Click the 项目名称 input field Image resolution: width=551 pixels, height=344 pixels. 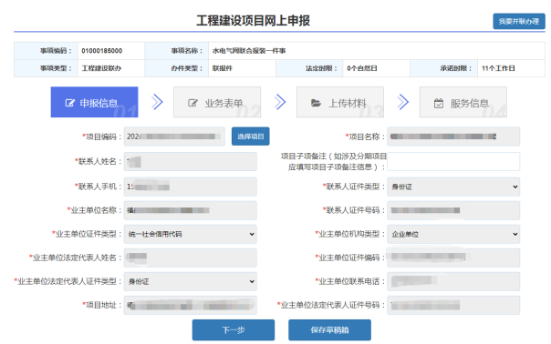[453, 137]
